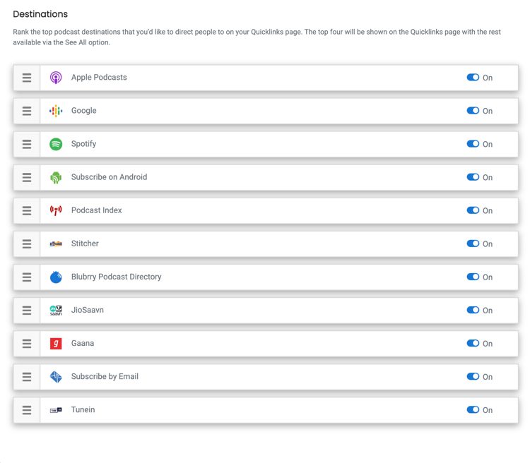Click the Subscribe by Email text

click(x=105, y=376)
